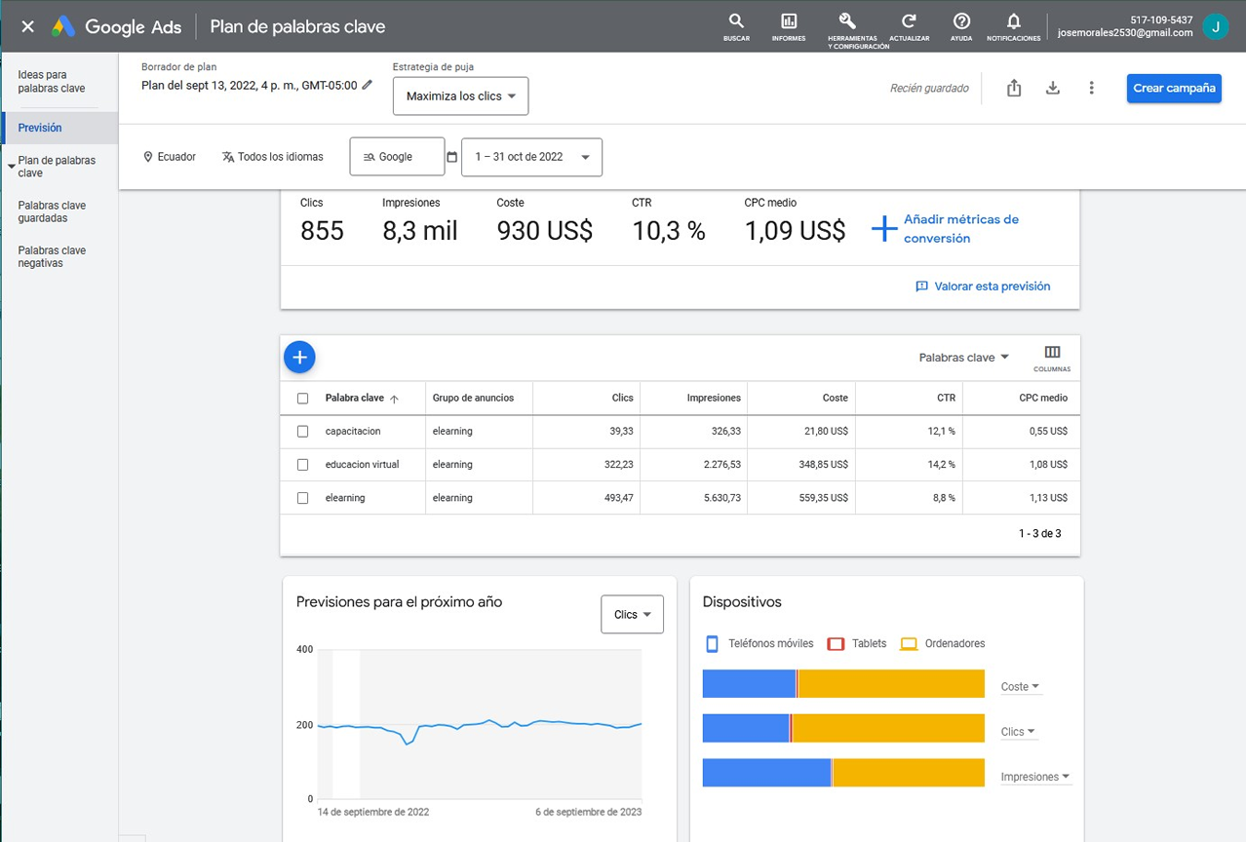Click the Valorar esta previsión link
This screenshot has width=1246, height=842.
coord(983,287)
